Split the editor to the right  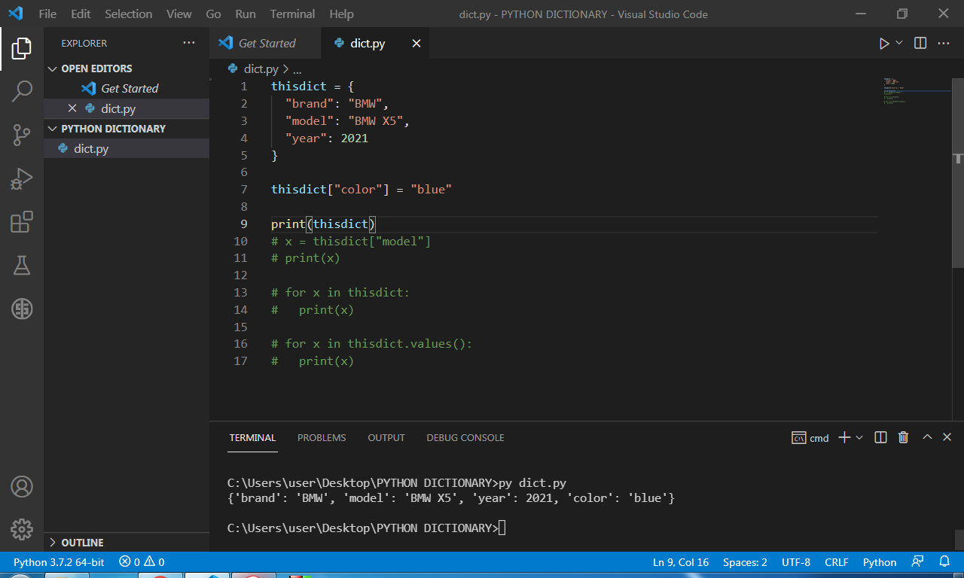pos(920,44)
